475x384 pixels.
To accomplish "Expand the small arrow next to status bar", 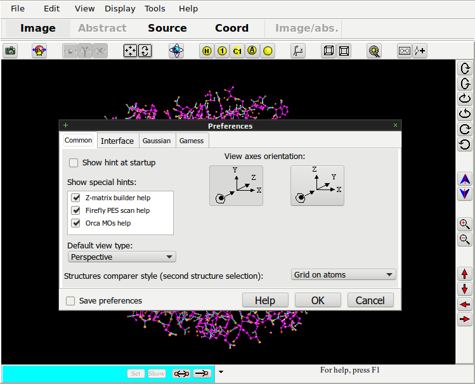I will pos(221,372).
